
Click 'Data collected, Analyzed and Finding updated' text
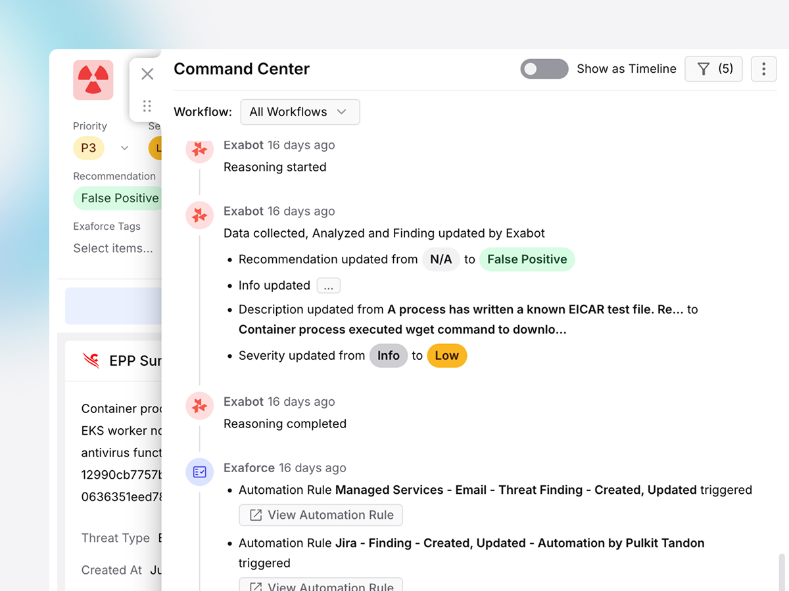(384, 233)
